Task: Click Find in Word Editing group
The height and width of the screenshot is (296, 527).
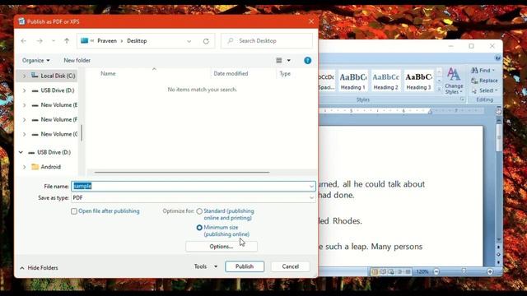Action: click(483, 71)
